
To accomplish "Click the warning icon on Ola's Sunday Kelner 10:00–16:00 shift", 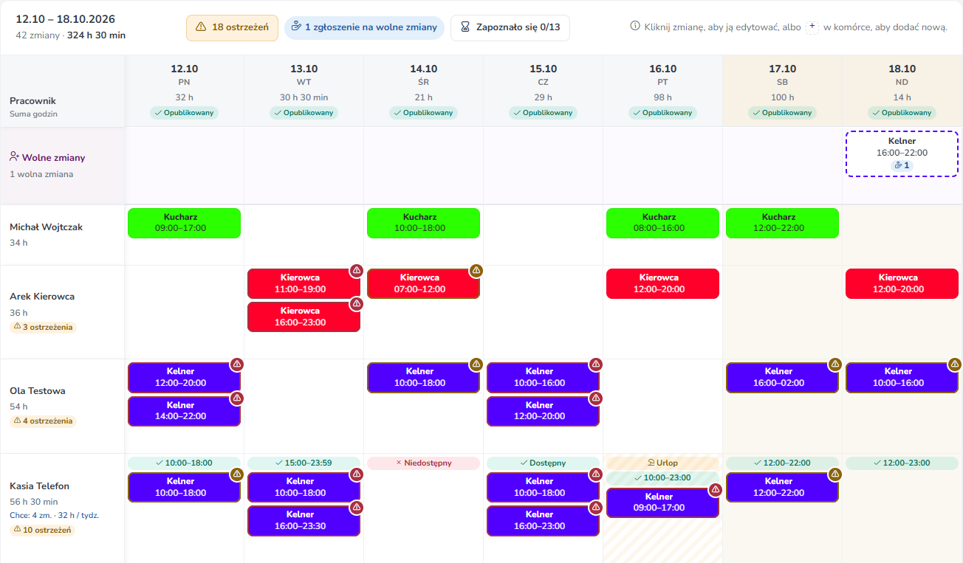I will tap(955, 364).
